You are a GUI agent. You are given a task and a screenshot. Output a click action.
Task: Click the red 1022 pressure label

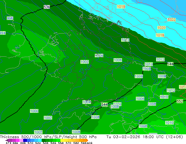pyautogui.click(x=171, y=19)
